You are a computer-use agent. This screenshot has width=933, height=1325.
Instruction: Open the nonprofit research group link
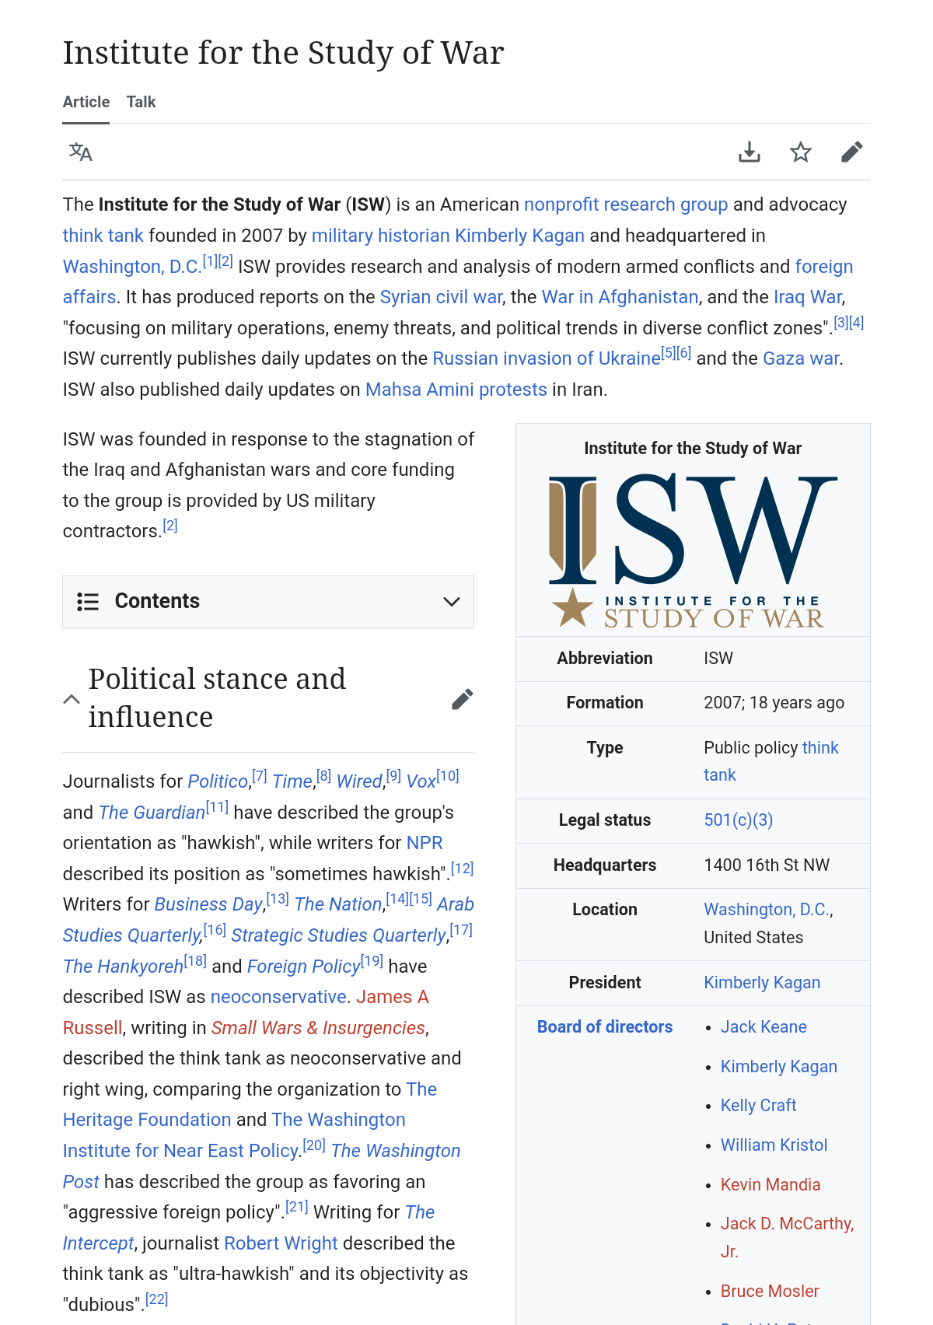626,205
